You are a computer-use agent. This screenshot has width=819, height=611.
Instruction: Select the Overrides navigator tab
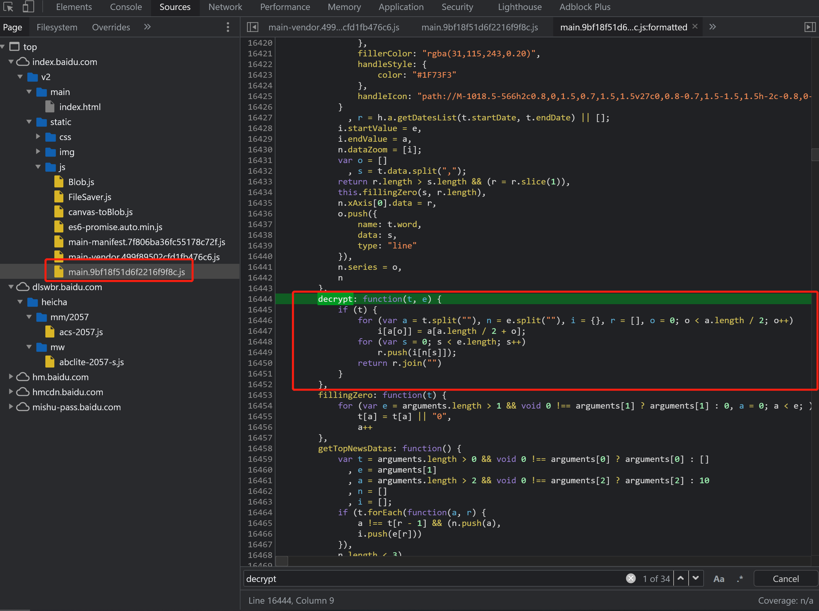[x=111, y=27]
